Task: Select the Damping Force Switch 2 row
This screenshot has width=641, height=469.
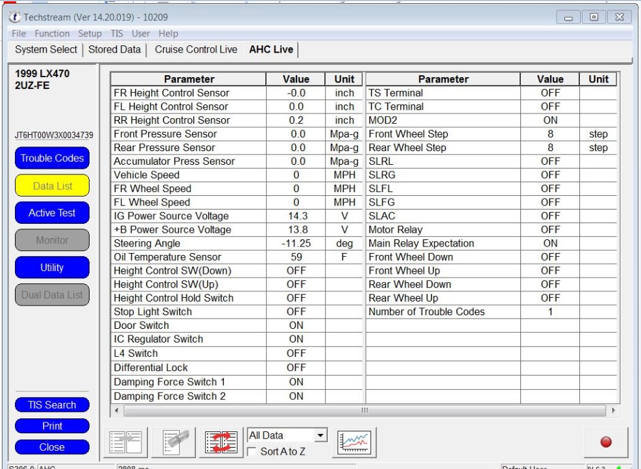Action: click(237, 396)
